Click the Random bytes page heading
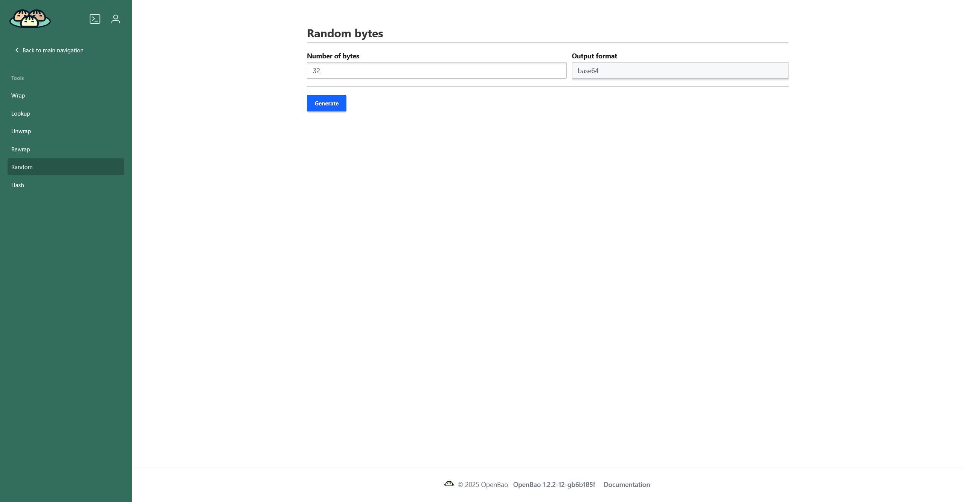This screenshot has height=502, width=964. (x=345, y=33)
